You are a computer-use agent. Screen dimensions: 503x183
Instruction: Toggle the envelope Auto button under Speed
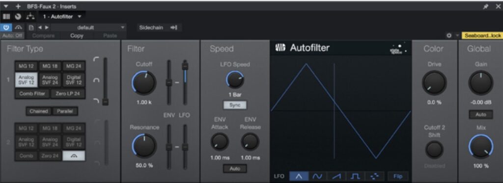(x=235, y=169)
